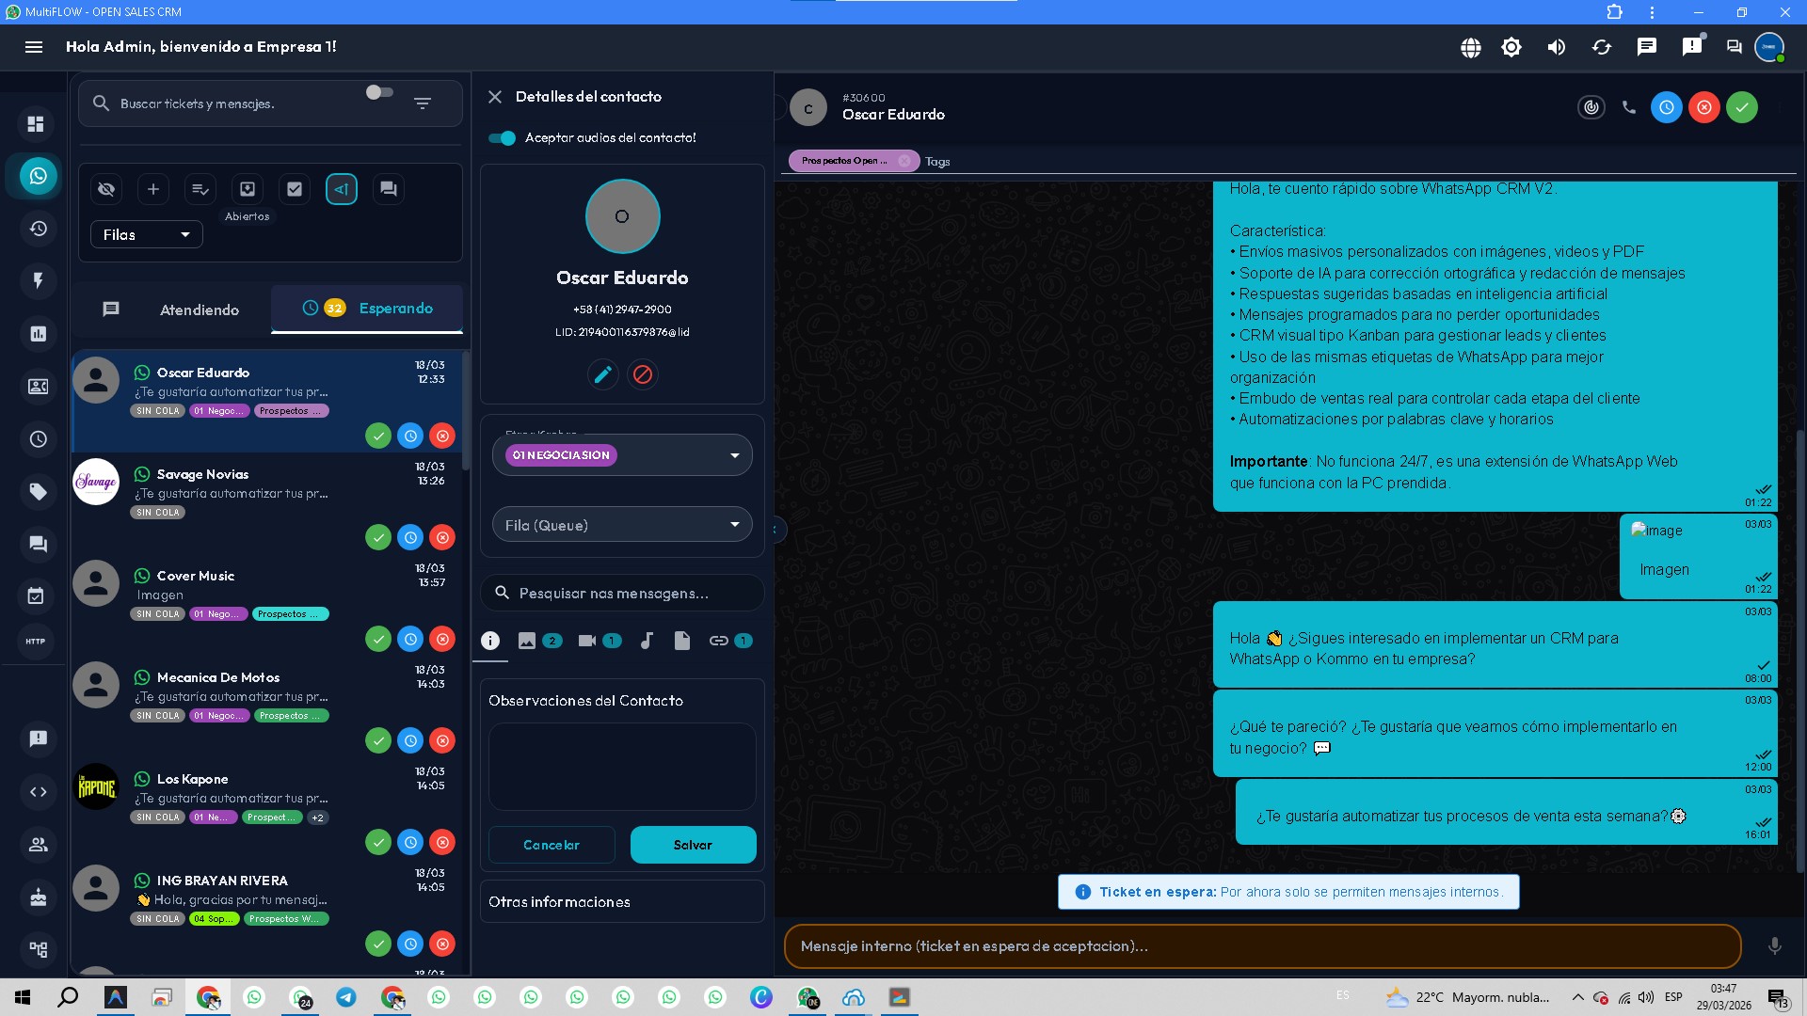
Task: Toggle the hidden-eye visibility filter button
Action: click(106, 189)
